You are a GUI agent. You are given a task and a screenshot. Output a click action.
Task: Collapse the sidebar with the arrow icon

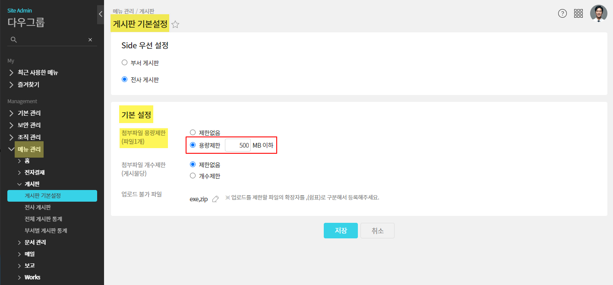(x=101, y=14)
